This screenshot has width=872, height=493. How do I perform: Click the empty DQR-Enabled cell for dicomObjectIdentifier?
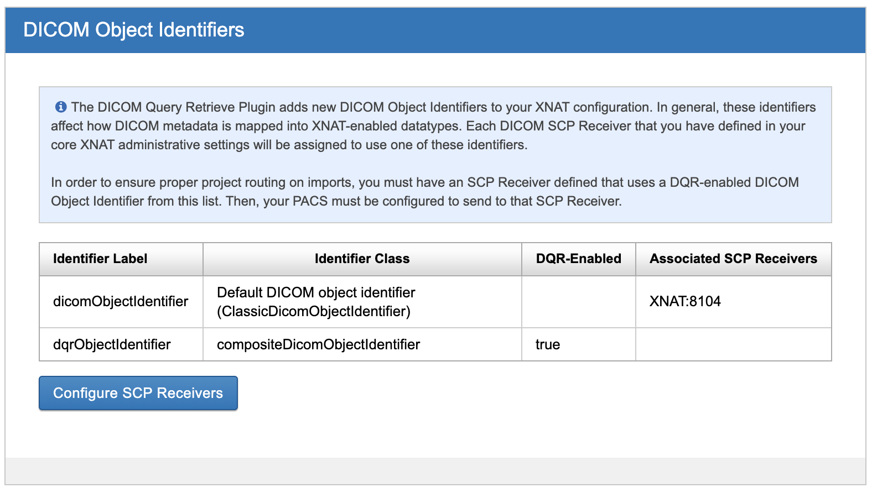click(578, 301)
